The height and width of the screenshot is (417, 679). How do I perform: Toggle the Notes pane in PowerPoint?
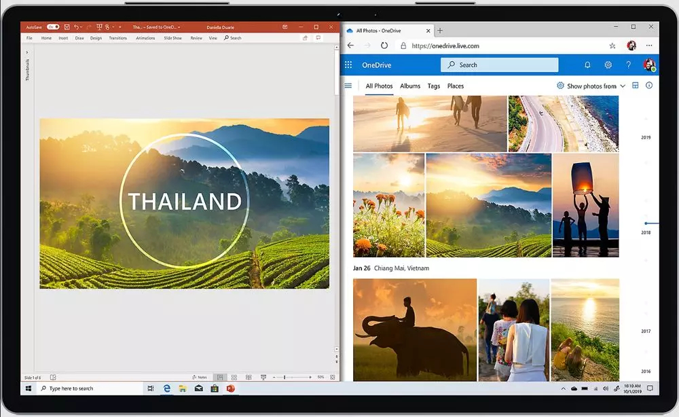coord(200,377)
